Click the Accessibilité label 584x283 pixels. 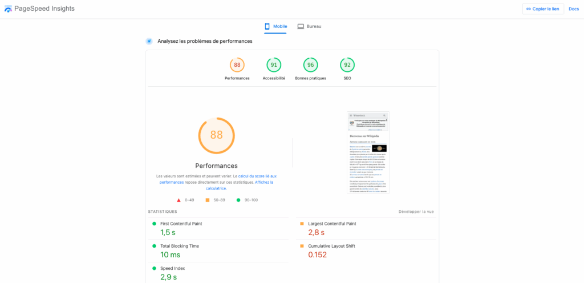[x=274, y=78]
